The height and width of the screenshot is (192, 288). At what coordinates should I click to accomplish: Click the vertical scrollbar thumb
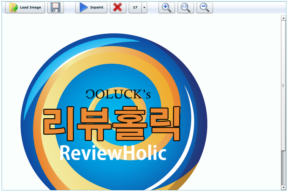point(283,85)
